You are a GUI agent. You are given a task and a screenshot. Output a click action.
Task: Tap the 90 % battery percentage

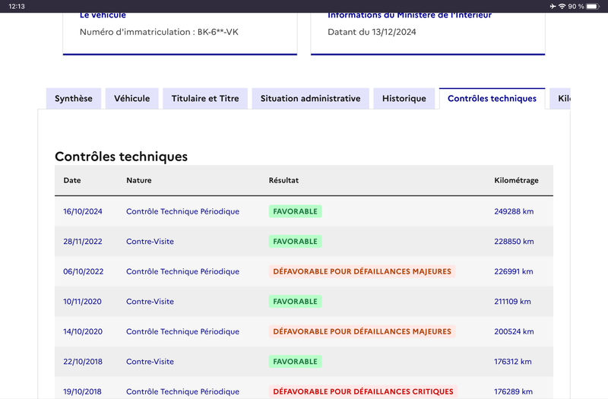click(x=576, y=6)
